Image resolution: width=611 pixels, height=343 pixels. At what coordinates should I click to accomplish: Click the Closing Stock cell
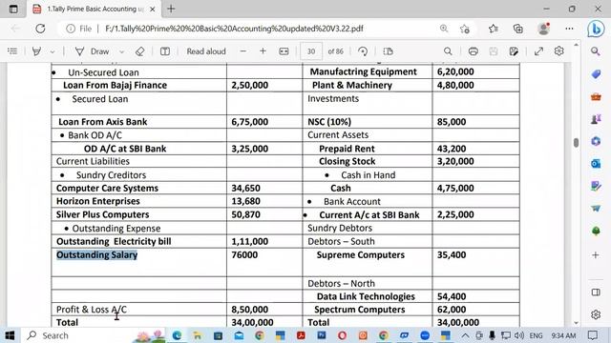[348, 161]
